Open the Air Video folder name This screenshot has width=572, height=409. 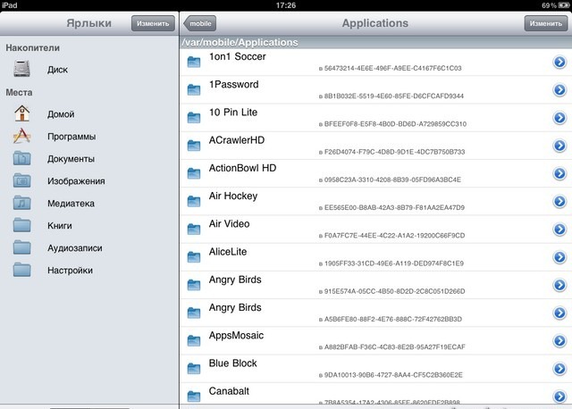pyautogui.click(x=229, y=224)
